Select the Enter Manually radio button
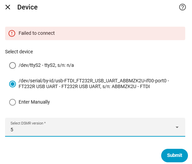Image resolution: width=192 pixels, height=164 pixels. tap(13, 102)
